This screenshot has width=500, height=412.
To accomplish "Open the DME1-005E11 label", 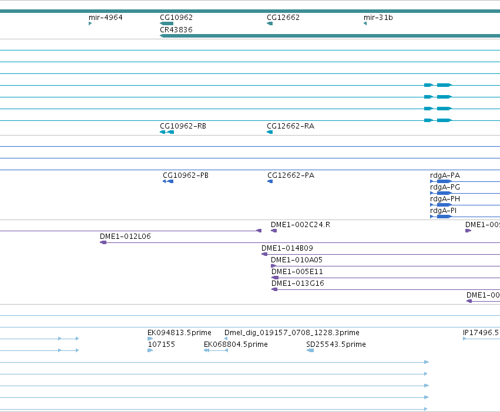I will click(x=297, y=272).
